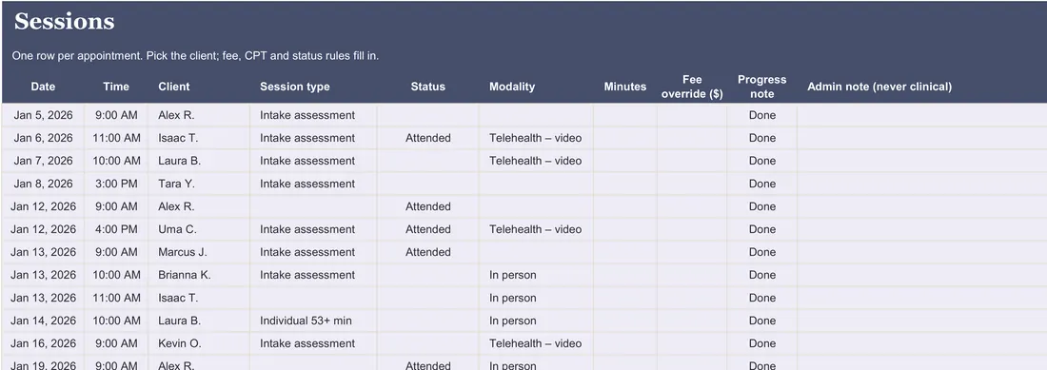Select Intake assessment in Tara Y.'s row
1047x370 pixels.
point(313,184)
